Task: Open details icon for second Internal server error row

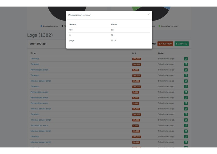Action: [x=186, y=109]
